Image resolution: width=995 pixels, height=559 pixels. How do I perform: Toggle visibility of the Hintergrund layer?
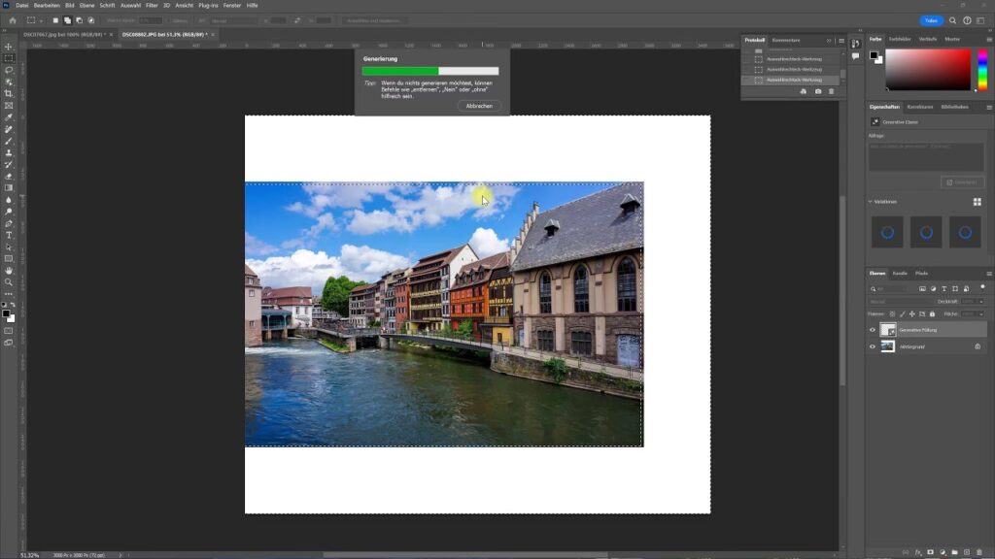click(872, 346)
